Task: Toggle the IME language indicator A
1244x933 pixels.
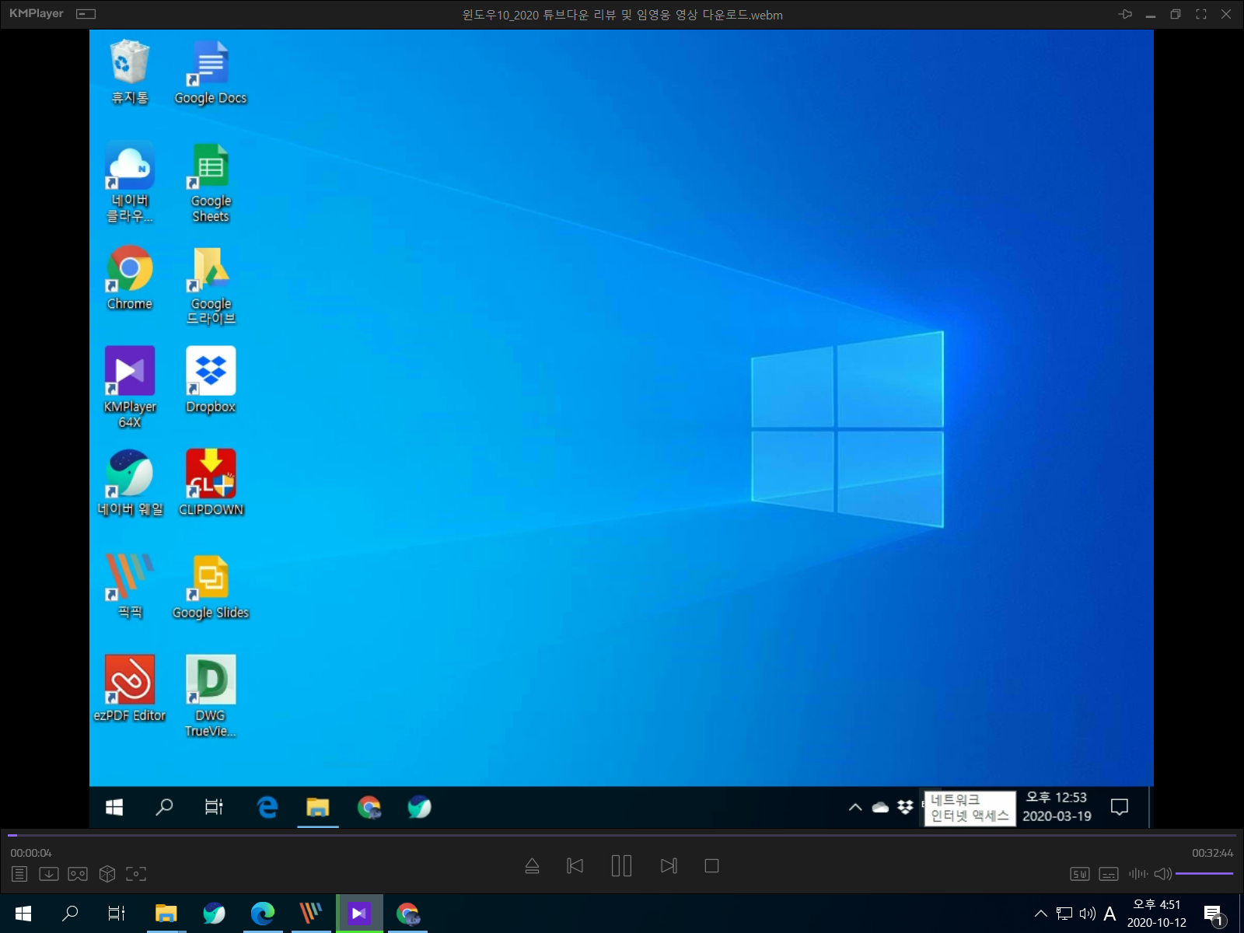Action: [x=1109, y=914]
